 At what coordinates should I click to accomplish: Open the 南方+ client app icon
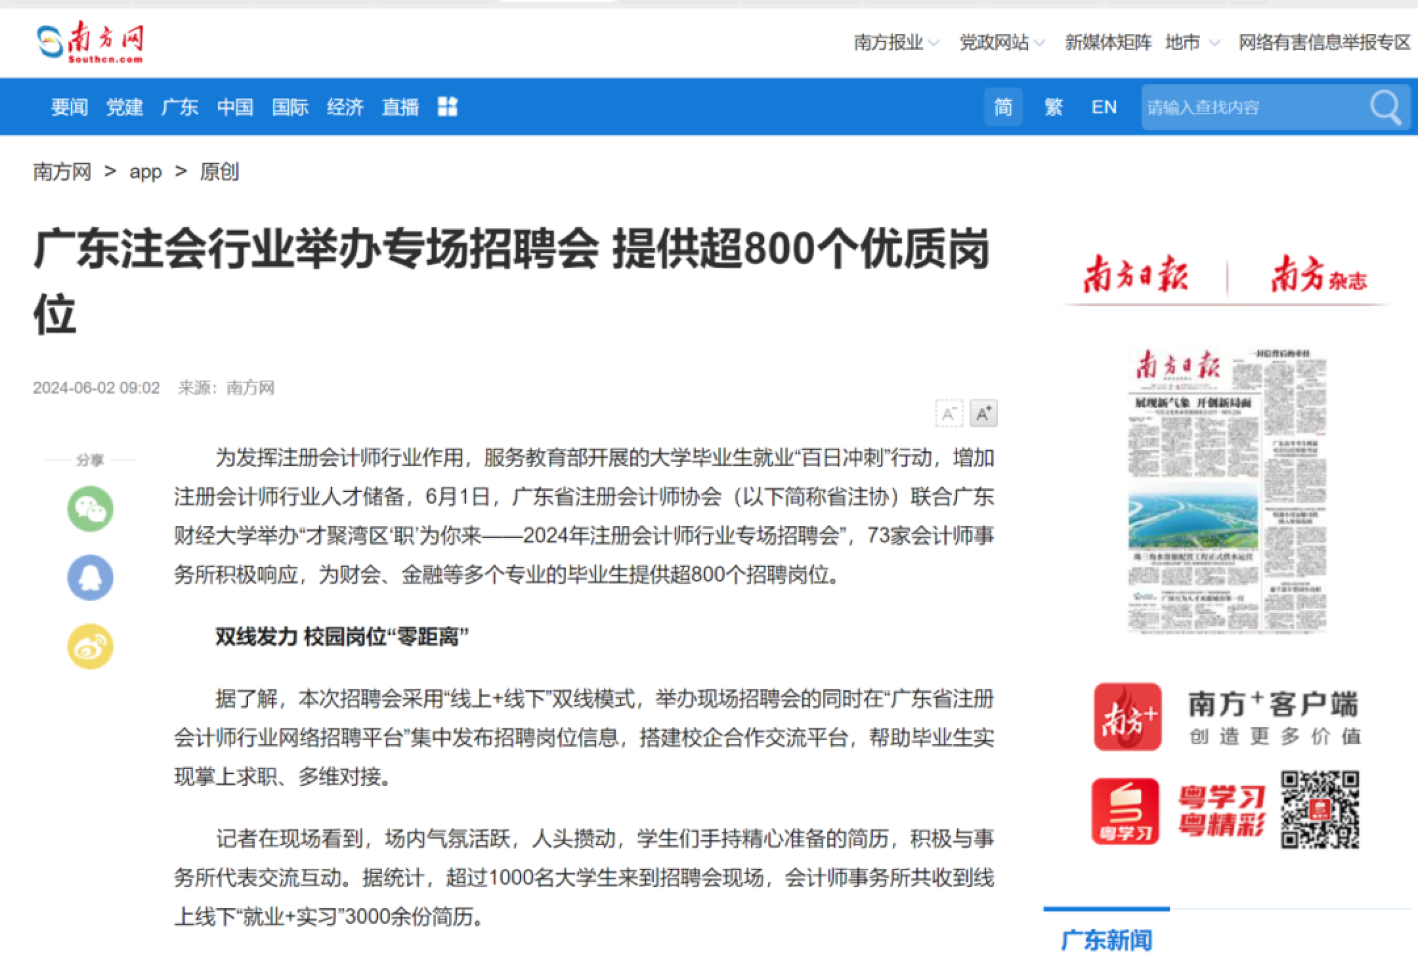tap(1127, 716)
